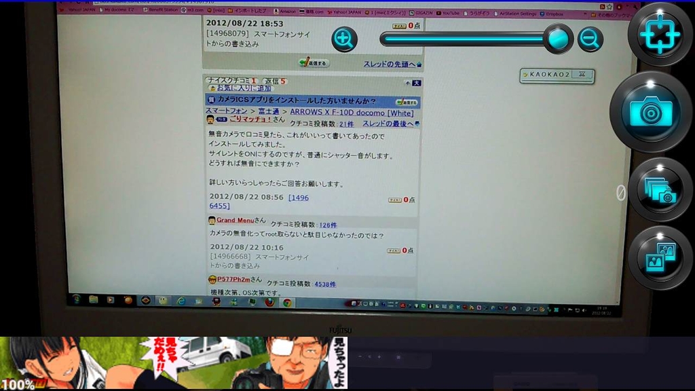Click the 返信する reply button below the 18:53 post
The image size is (695, 391).
(x=314, y=63)
